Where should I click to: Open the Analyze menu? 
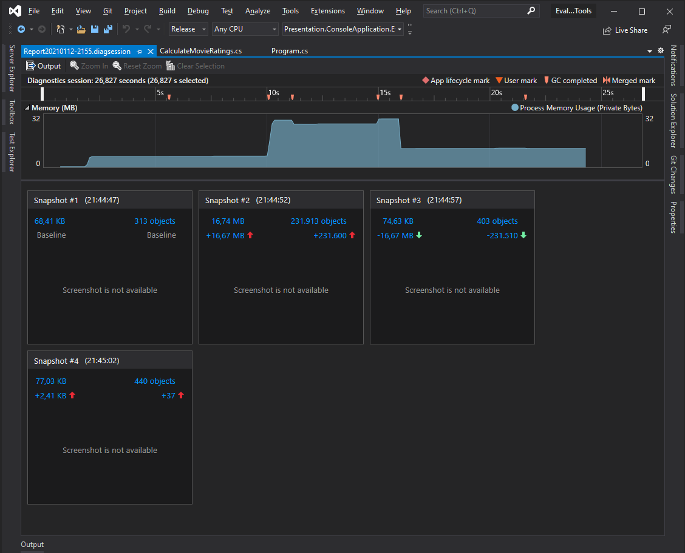(257, 10)
